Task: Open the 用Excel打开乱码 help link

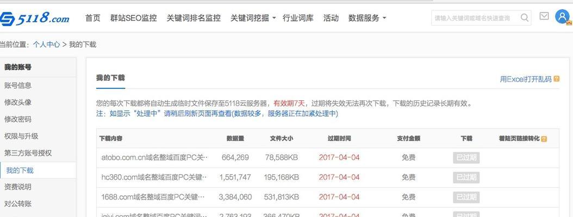Action: (525, 79)
